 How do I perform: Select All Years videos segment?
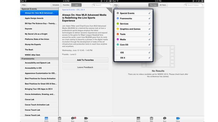[x=163, y=5]
